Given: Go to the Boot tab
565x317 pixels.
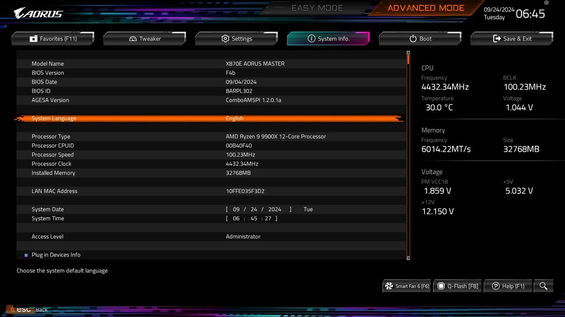Looking at the screenshot, I should coord(420,39).
